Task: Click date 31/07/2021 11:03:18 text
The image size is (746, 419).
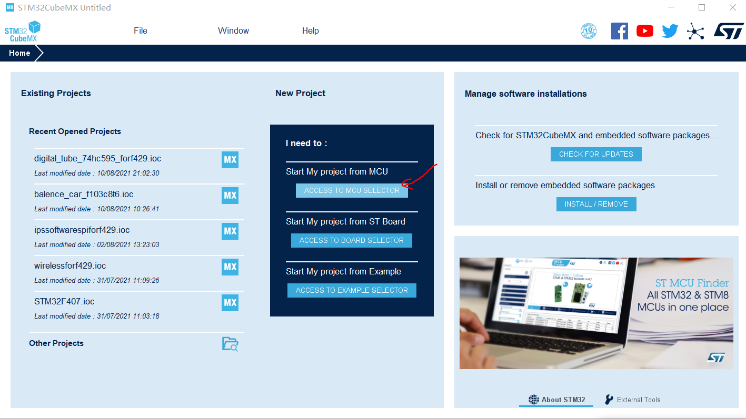Action: click(x=128, y=316)
